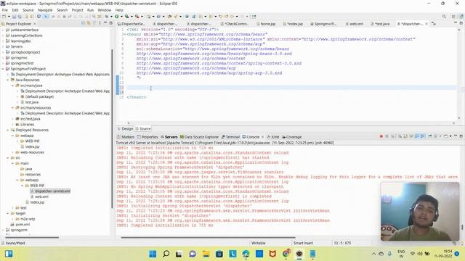Expand the Libraries node
This screenshot has width=465, height=261.
(13, 124)
